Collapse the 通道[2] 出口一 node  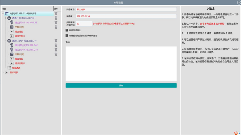pyautogui.click(x=6, y=41)
